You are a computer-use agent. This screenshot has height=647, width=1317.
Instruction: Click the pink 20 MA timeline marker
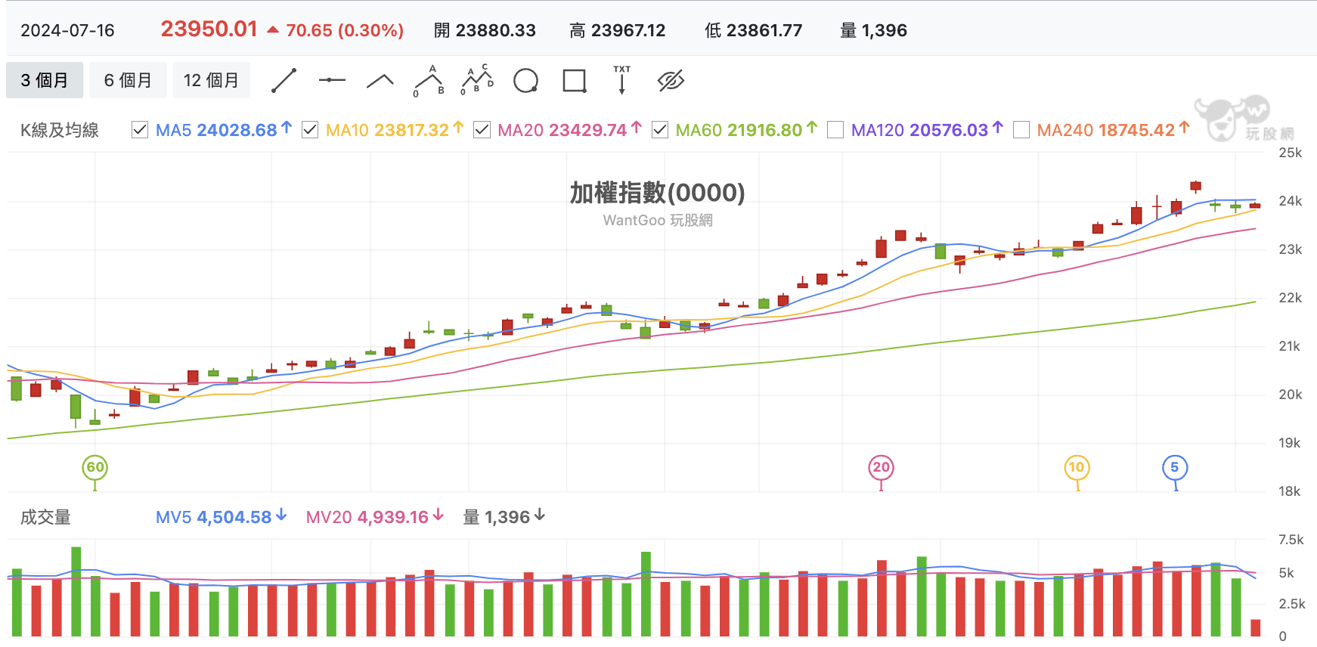pos(881,468)
